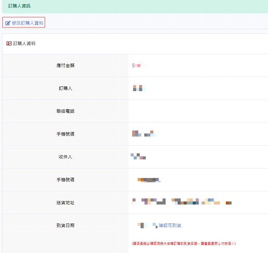
Task: Click the 手機號碼 label below 聯絡電話
Action: pyautogui.click(x=65, y=134)
